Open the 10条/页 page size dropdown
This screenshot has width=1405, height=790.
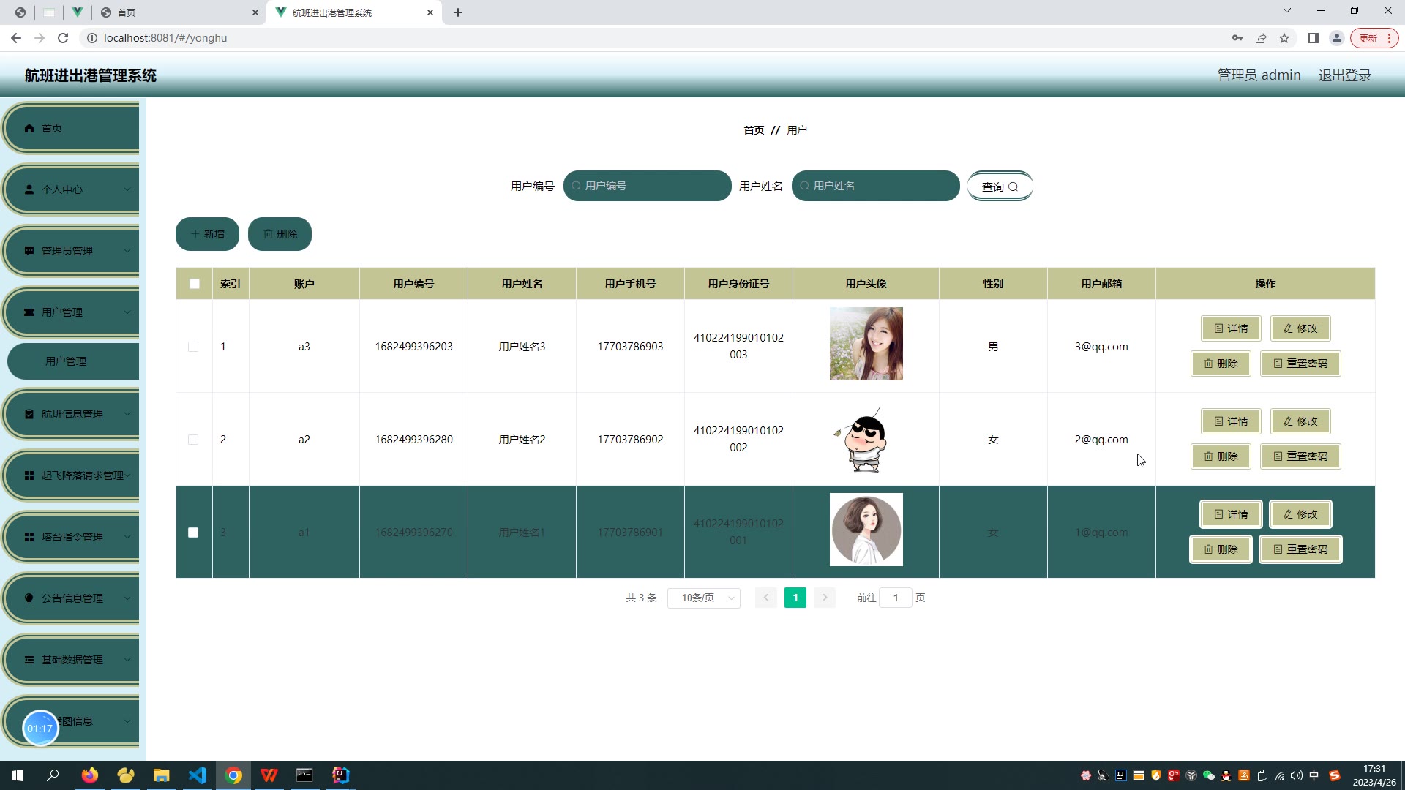coord(704,598)
